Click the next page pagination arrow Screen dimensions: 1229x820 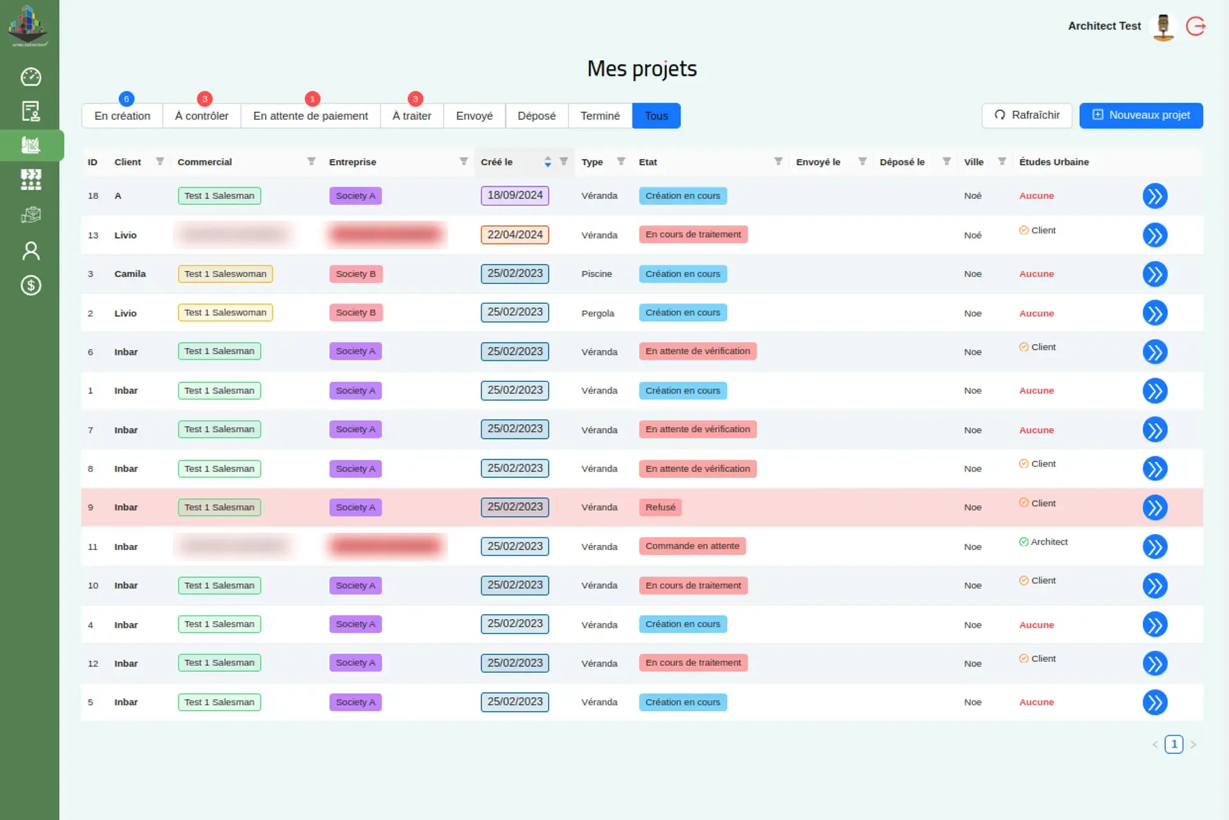coord(1193,745)
